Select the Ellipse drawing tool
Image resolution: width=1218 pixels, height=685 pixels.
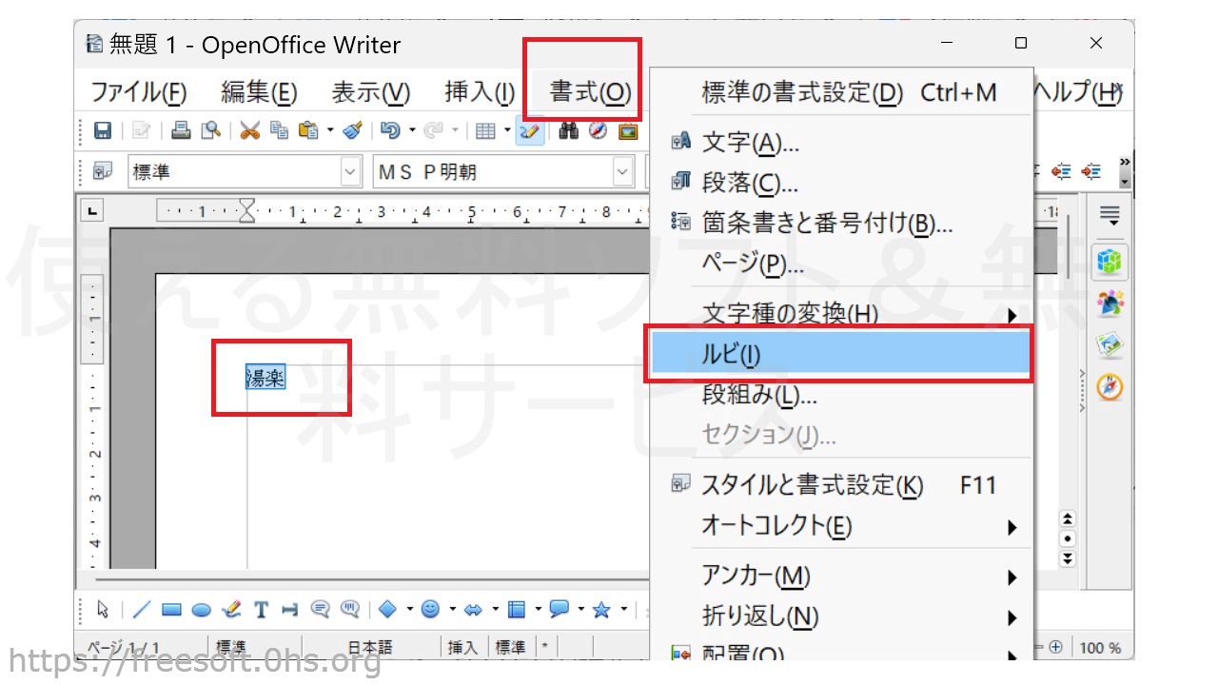pos(201,610)
